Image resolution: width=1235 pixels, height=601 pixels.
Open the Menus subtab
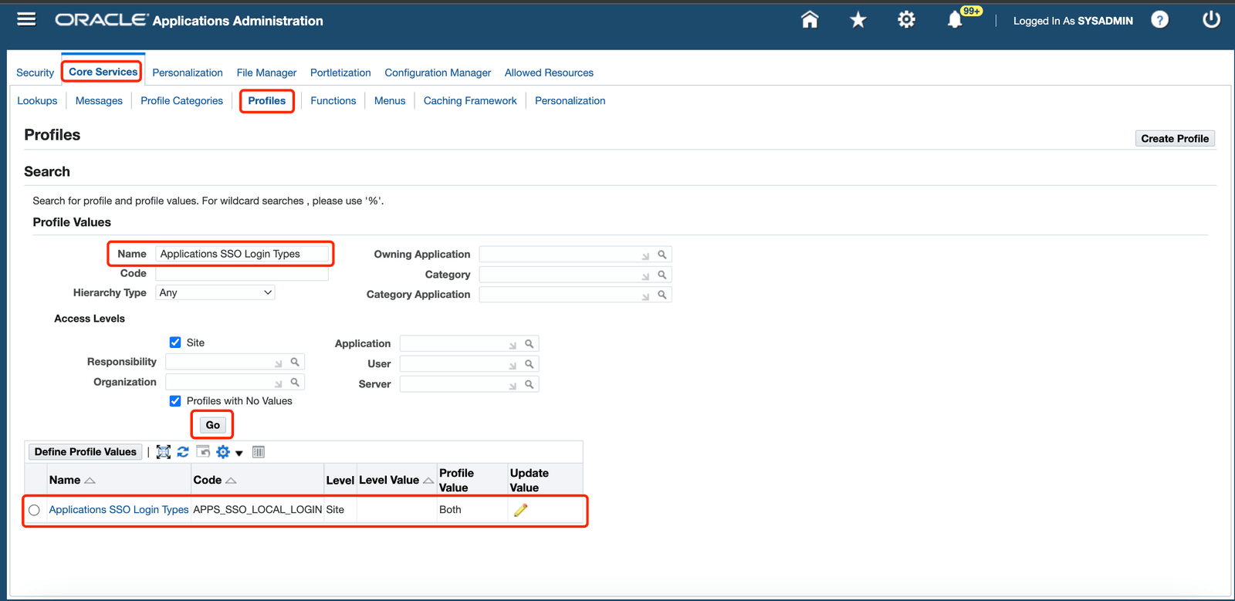[x=390, y=101]
